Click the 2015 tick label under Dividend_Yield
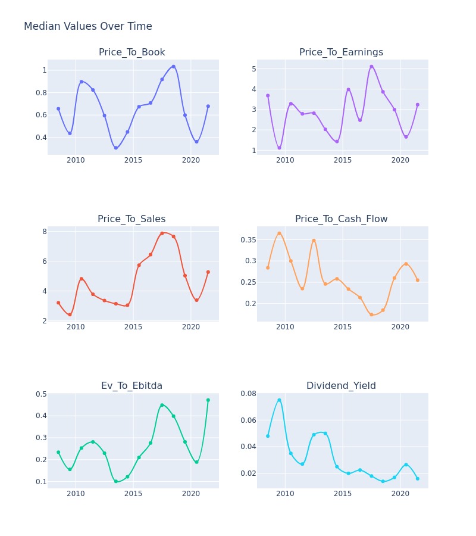This screenshot has height=536, width=476. [343, 494]
